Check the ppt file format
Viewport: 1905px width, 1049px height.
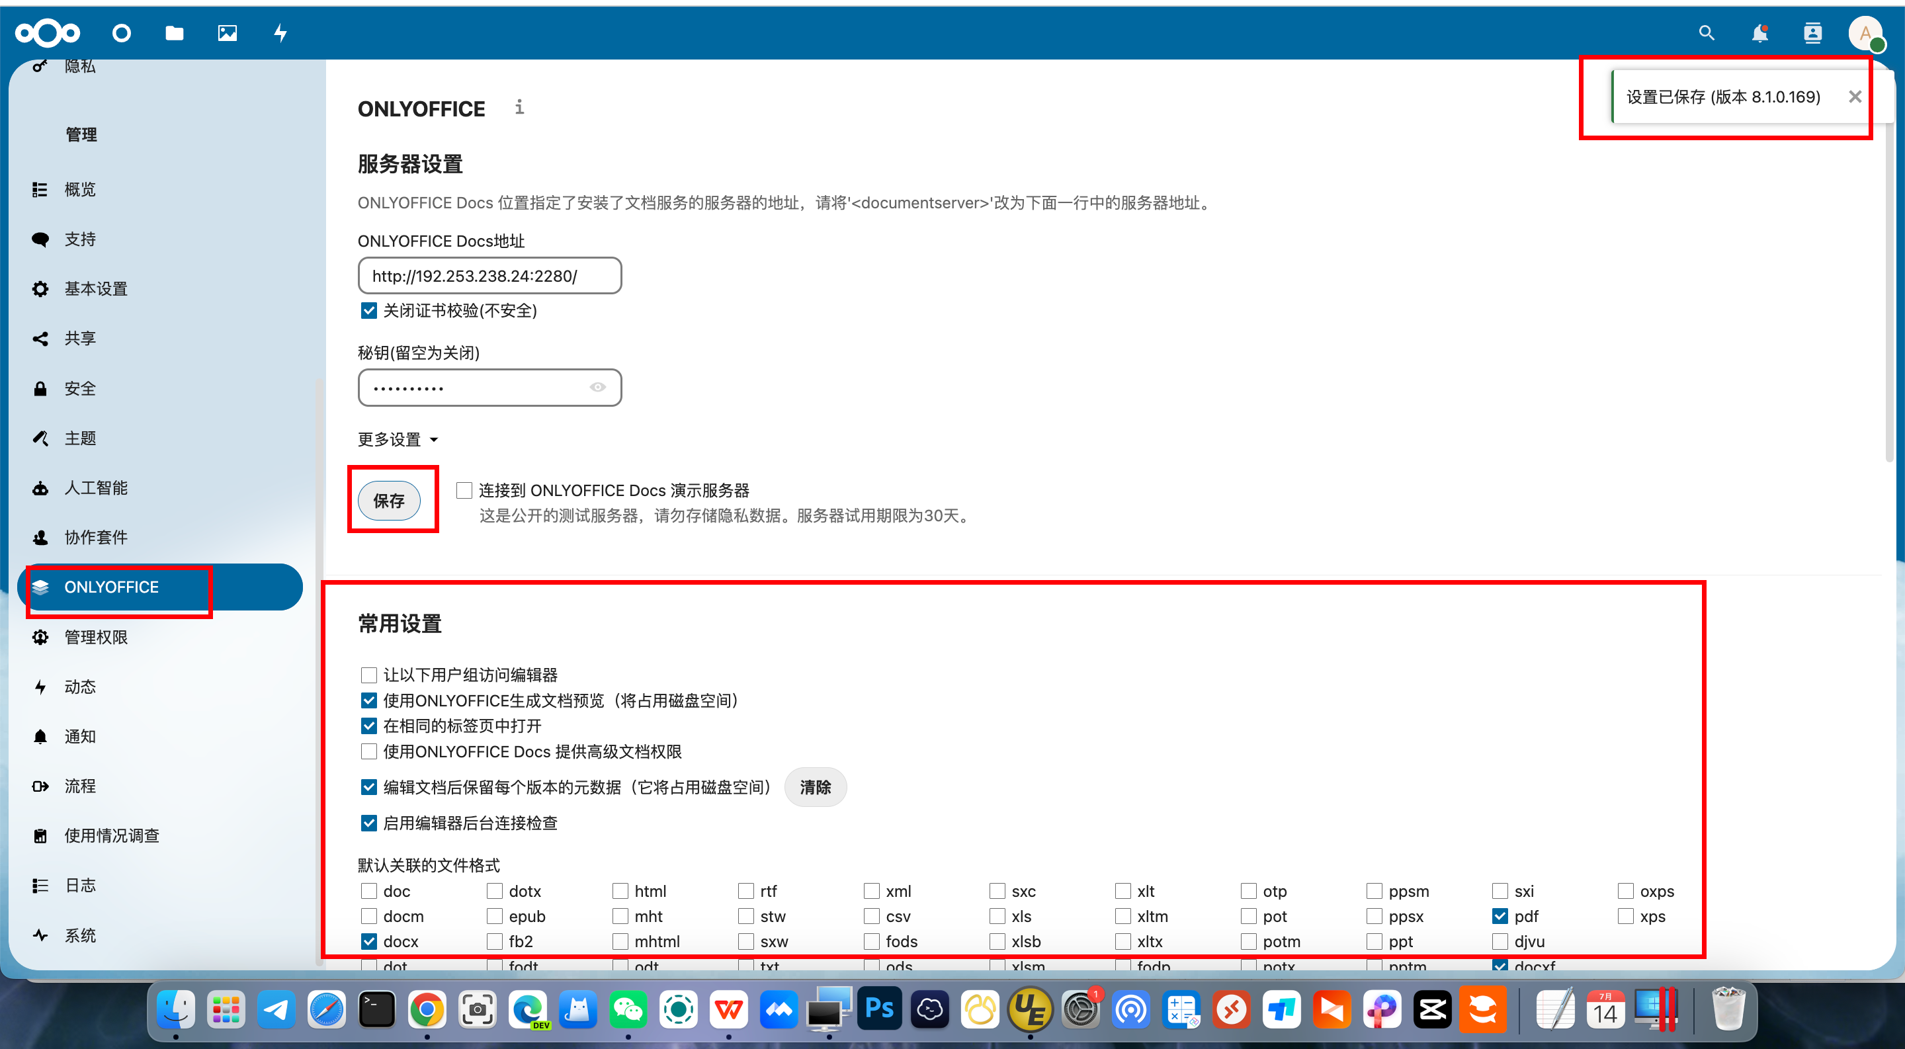point(1374,941)
